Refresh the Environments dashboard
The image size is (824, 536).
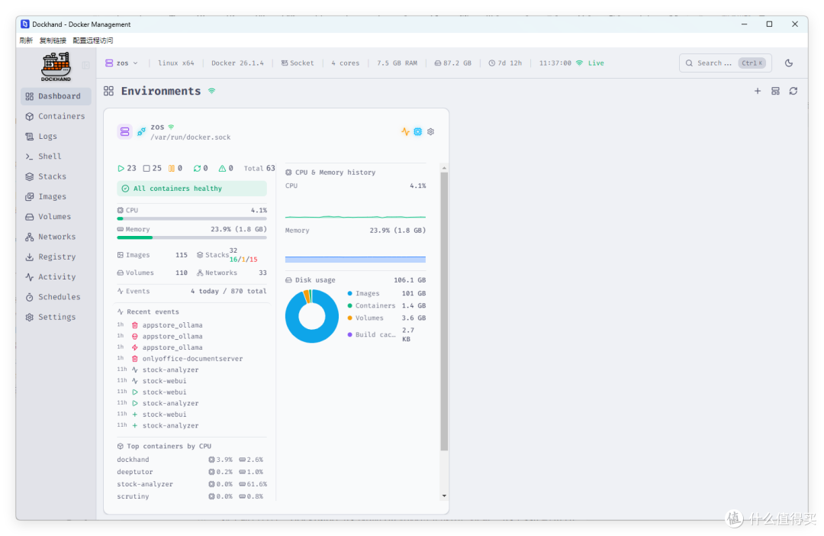click(x=793, y=91)
